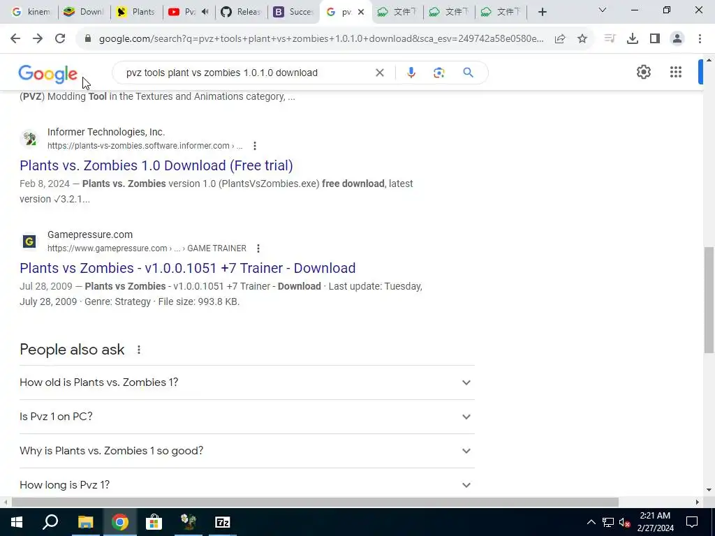
Task: Expand "How old is Plants vs. Zombies 1?"
Action: [x=246, y=382]
